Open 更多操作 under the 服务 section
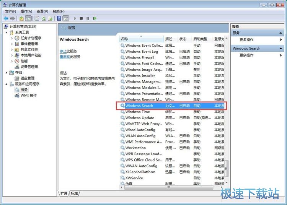This screenshot has height=205, width=287. click(246, 40)
